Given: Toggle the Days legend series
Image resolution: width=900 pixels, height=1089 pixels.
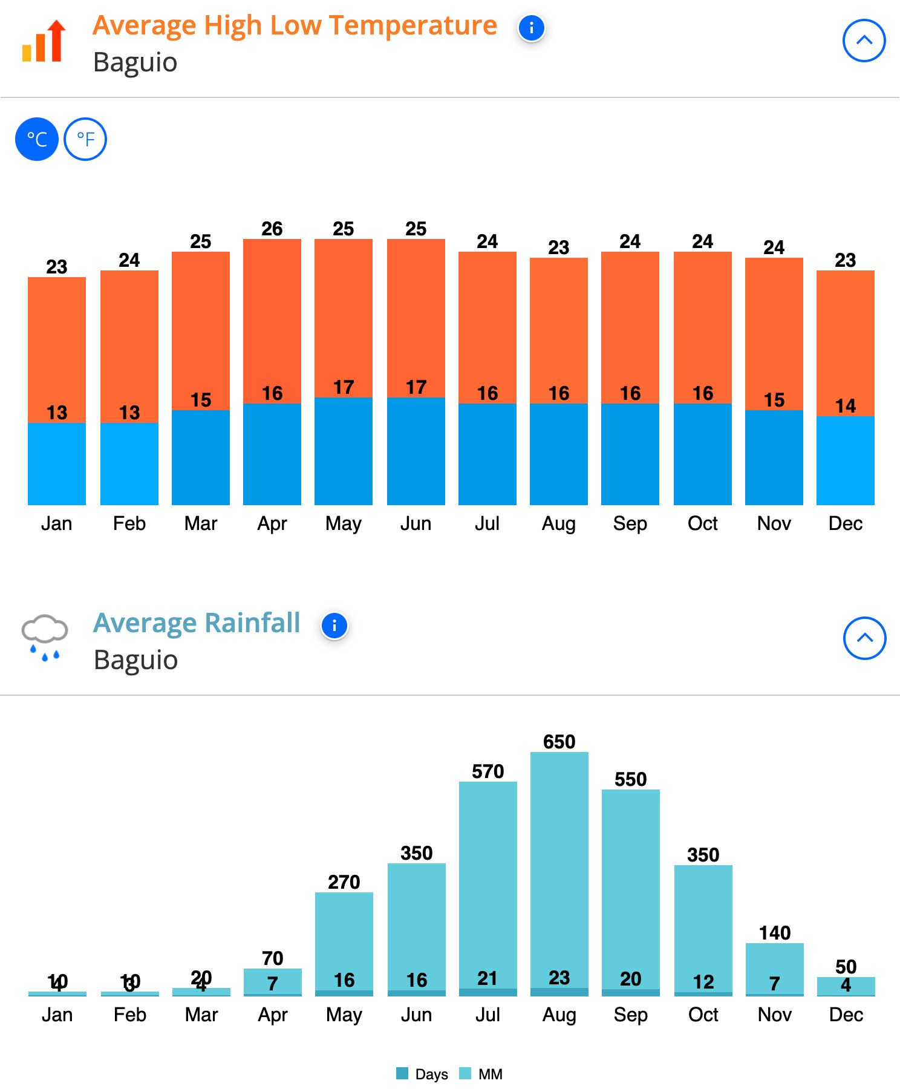Looking at the screenshot, I should (422, 1074).
